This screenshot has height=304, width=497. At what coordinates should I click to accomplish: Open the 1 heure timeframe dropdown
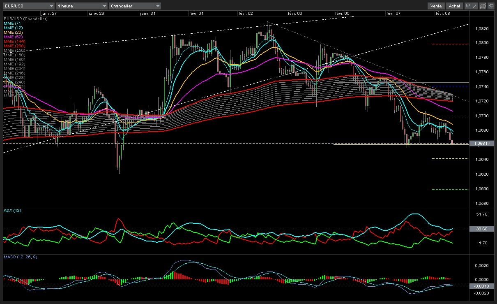pyautogui.click(x=82, y=6)
